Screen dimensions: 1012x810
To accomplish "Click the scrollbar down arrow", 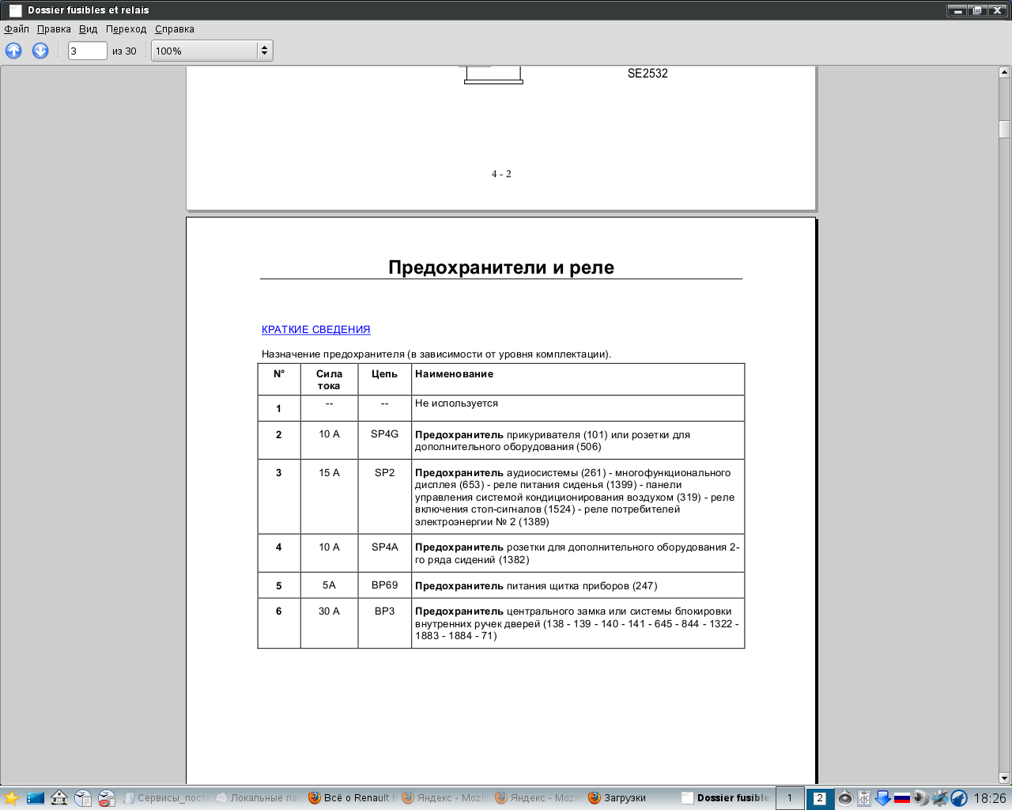I will coord(1004,778).
